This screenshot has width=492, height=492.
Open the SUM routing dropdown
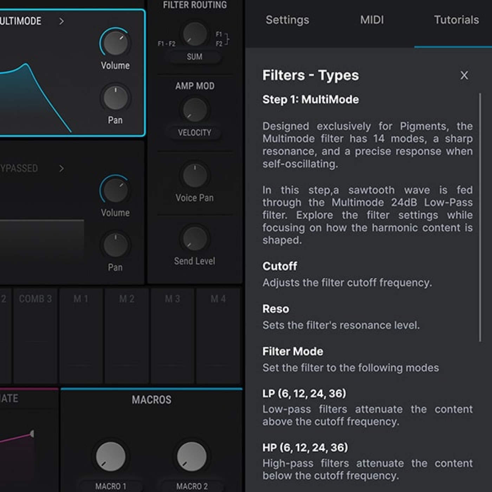[x=195, y=57]
